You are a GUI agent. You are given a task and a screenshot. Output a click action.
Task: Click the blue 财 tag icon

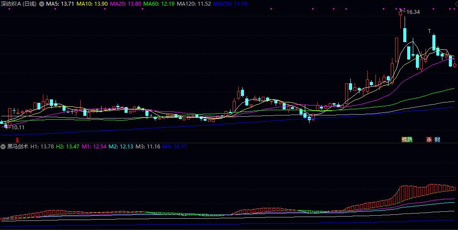pyautogui.click(x=437, y=139)
